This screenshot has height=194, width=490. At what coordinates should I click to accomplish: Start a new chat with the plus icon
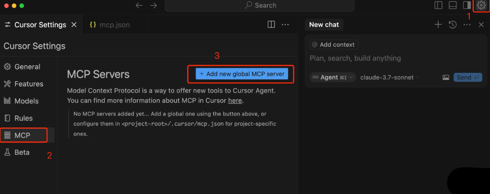click(438, 24)
